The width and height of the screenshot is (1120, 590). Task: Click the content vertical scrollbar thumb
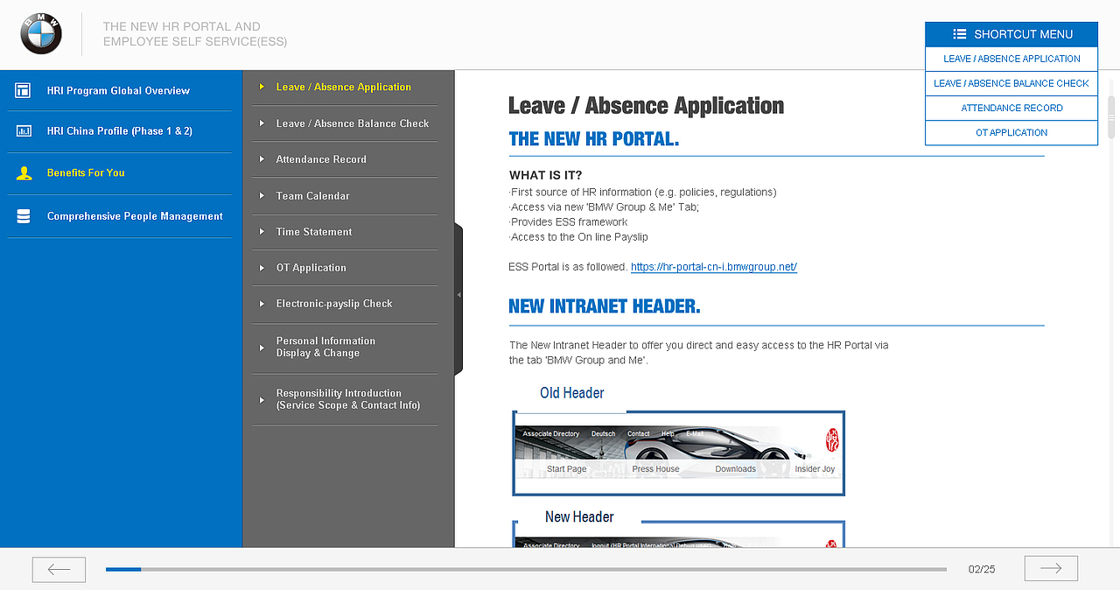click(x=1111, y=116)
